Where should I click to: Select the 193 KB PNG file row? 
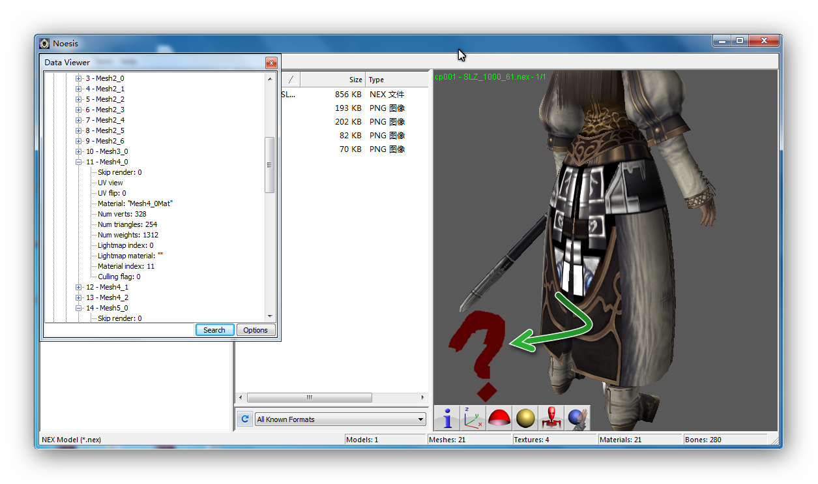tap(355, 108)
